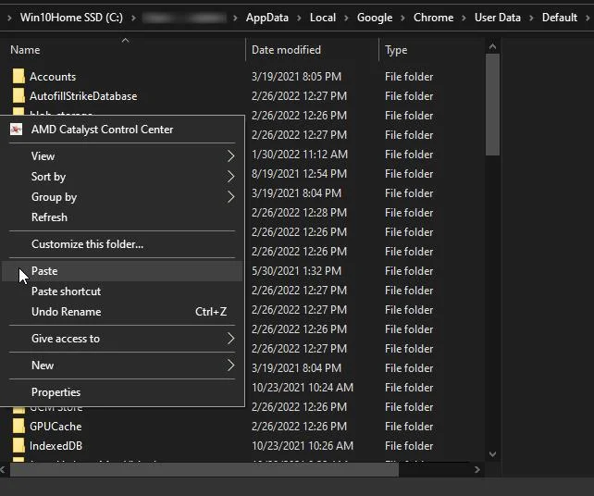Go to AppData breadcrumb

coord(267,18)
